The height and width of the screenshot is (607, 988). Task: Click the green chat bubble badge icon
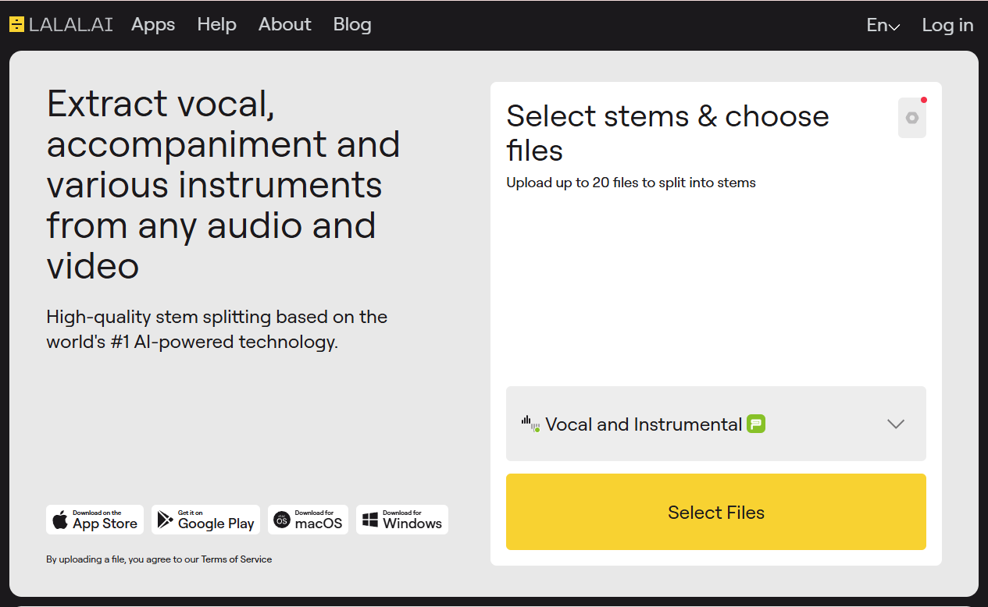[x=755, y=424]
